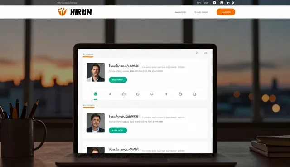
Task: Select the green basket icon with underline
Action: coord(96,94)
